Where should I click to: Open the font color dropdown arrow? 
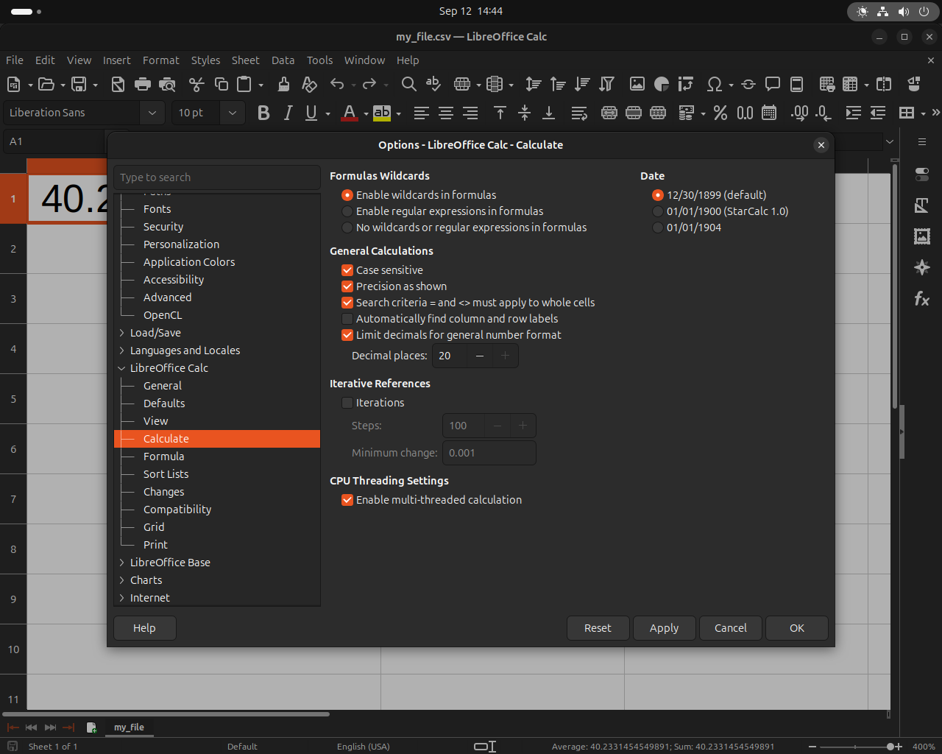click(366, 113)
